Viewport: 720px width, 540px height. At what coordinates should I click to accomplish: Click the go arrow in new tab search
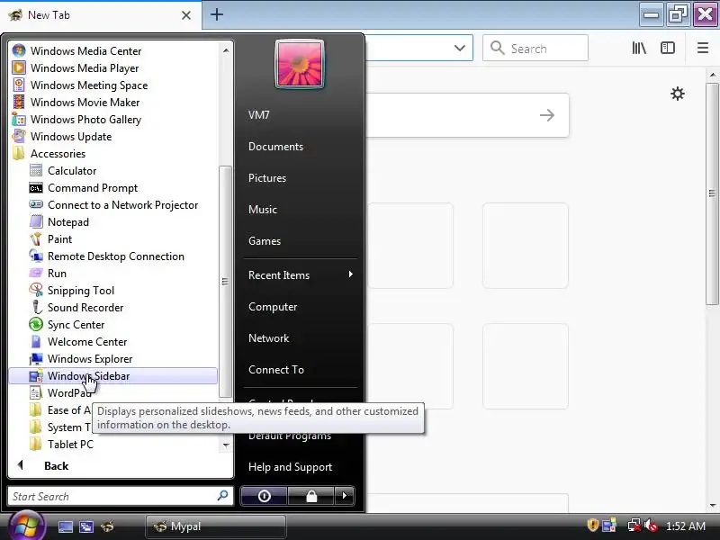point(547,115)
